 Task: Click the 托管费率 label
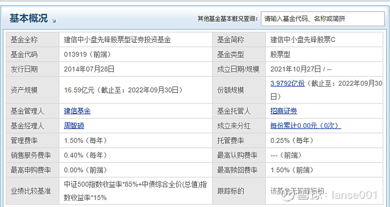click(230, 140)
